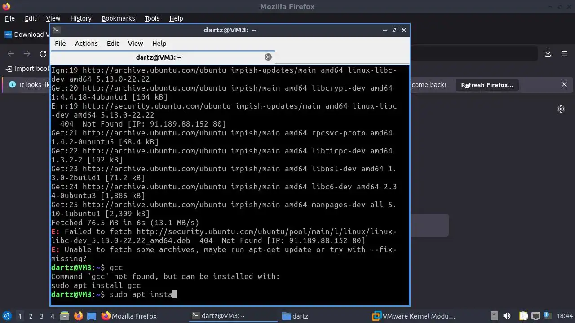575x323 pixels.
Task: Switch to workspace 3
Action: click(42, 316)
